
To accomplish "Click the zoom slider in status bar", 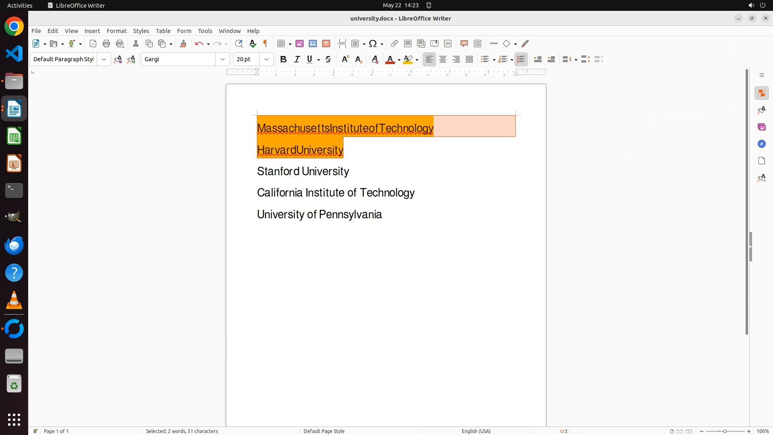I will click(x=725, y=431).
